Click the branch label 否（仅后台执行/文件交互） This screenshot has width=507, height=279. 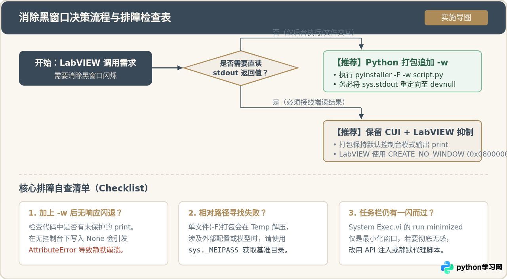pos(314,32)
